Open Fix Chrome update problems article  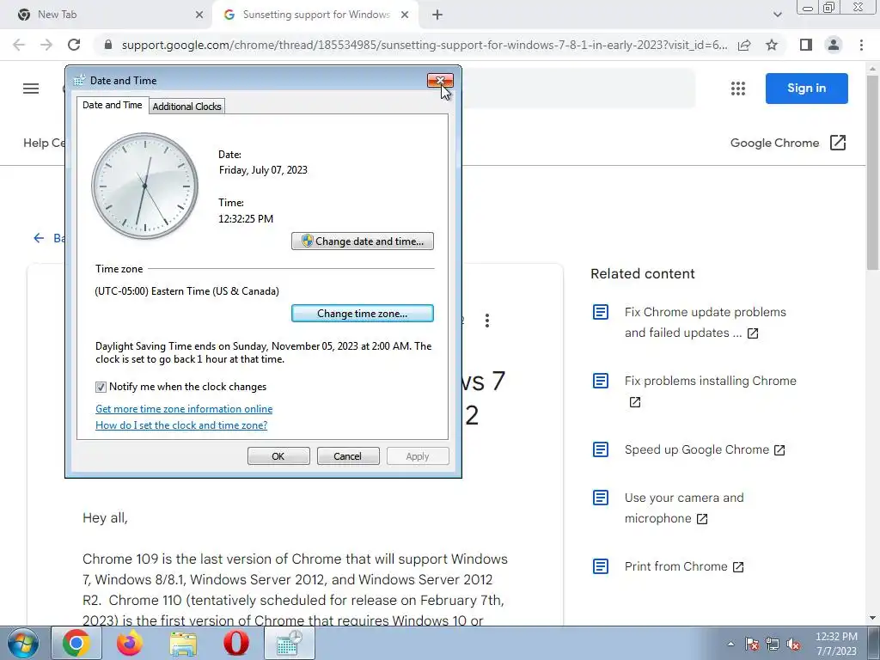coord(705,322)
